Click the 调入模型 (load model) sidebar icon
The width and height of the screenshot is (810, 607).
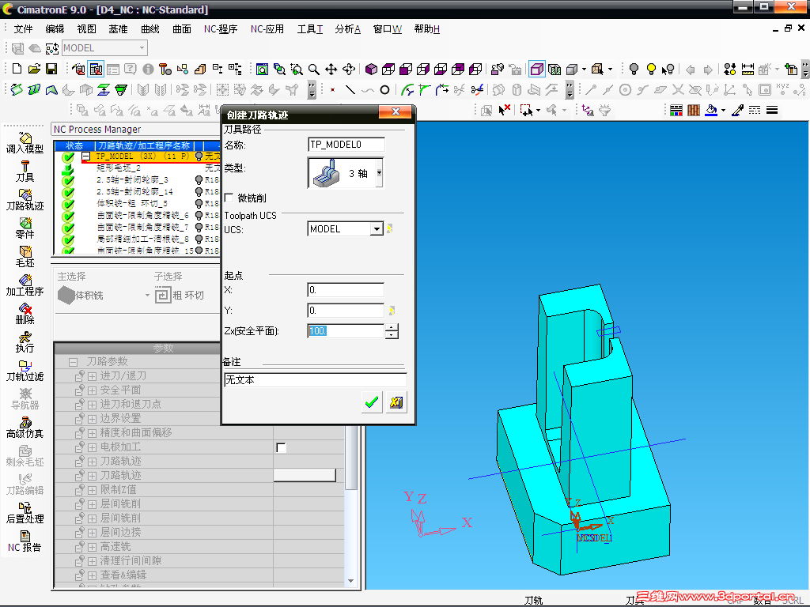point(25,143)
